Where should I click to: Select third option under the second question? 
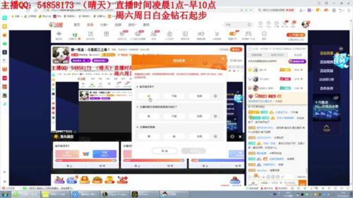(x=200, y=116)
